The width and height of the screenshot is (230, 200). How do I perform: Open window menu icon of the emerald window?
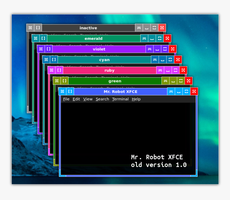click(36, 38)
